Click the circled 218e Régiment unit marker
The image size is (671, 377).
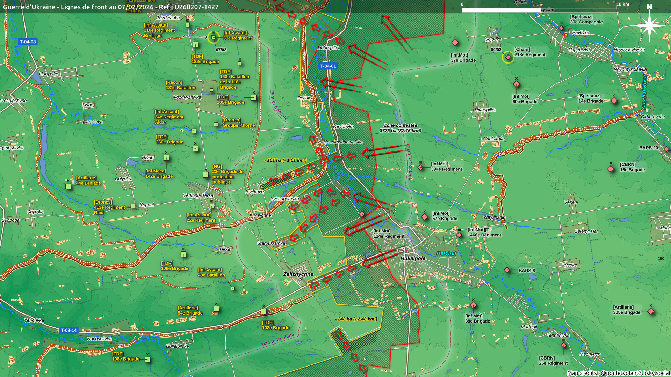tap(508, 57)
